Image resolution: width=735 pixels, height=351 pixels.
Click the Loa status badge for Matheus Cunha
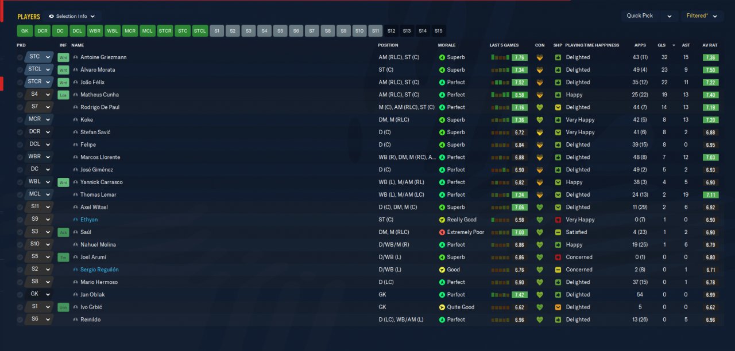tap(63, 95)
